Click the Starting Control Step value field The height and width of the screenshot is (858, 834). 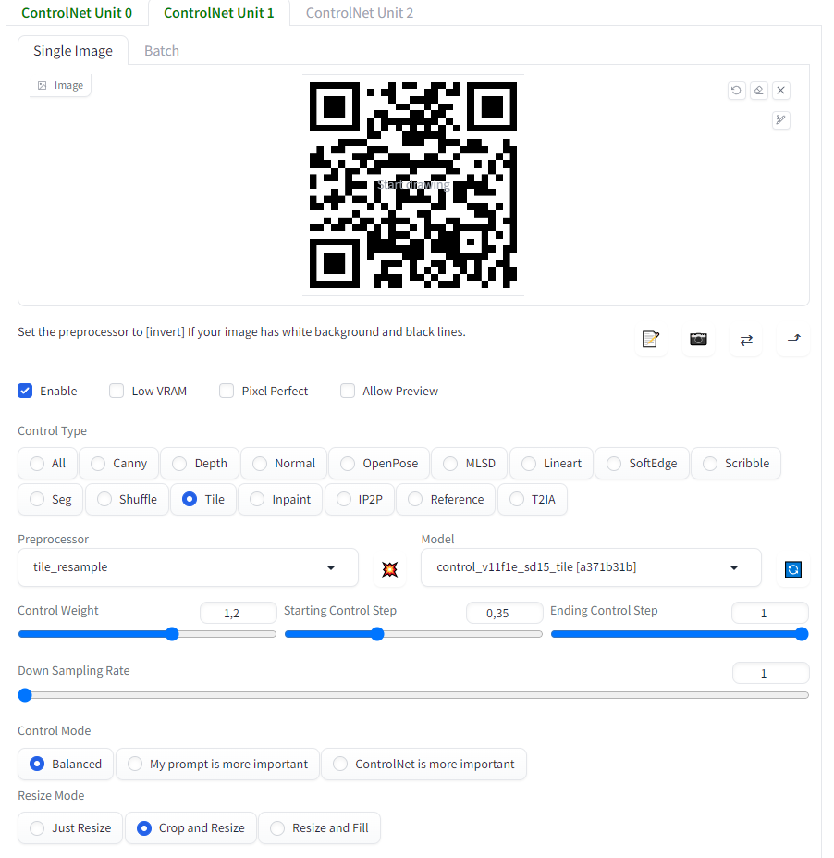(x=503, y=613)
